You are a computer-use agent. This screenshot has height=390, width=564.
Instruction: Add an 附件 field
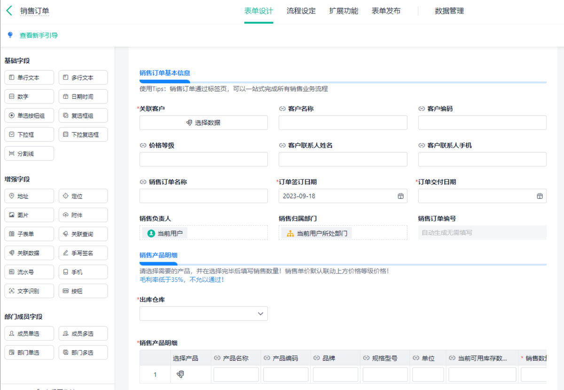pyautogui.click(x=83, y=215)
